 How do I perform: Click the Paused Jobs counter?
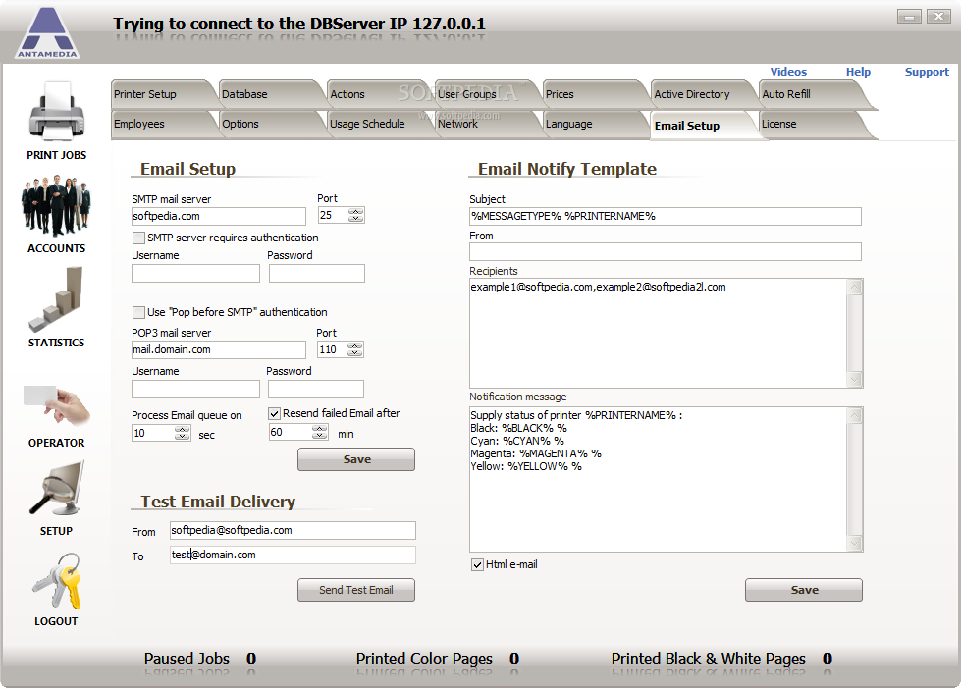[x=200, y=660]
